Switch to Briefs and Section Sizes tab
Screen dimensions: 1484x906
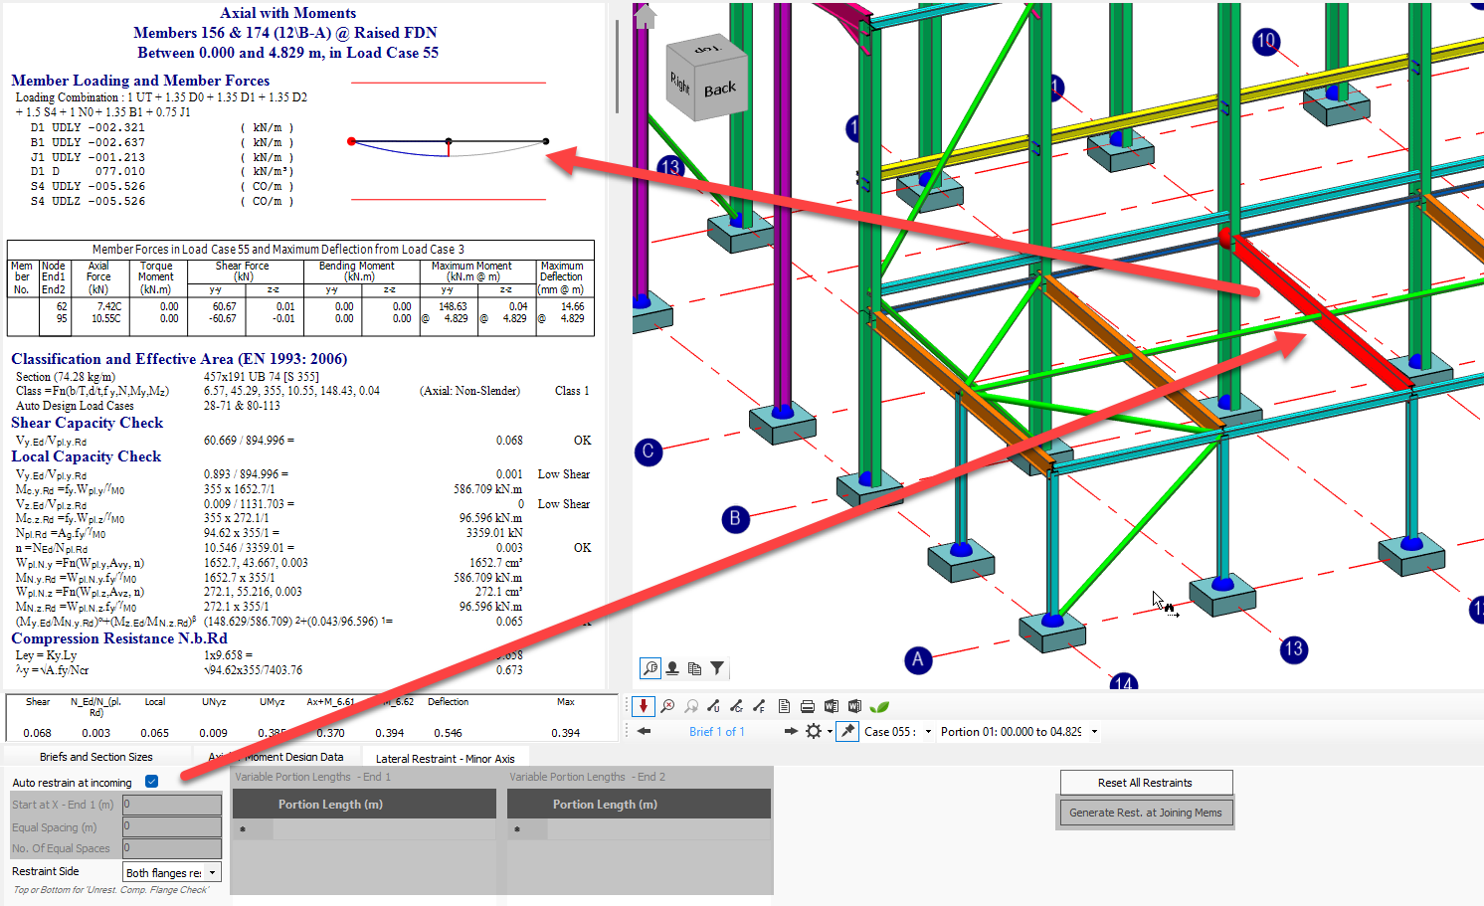click(x=96, y=757)
